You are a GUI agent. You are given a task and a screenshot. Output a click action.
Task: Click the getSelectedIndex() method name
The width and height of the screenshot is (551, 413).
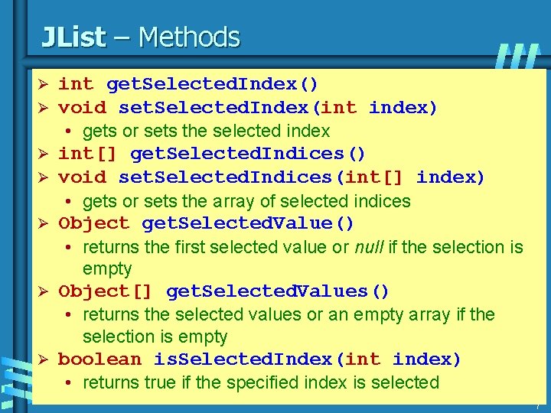[212, 85]
